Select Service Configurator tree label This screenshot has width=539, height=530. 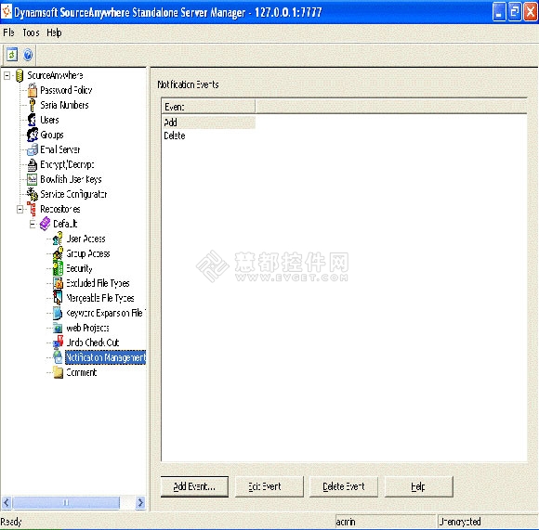click(74, 194)
